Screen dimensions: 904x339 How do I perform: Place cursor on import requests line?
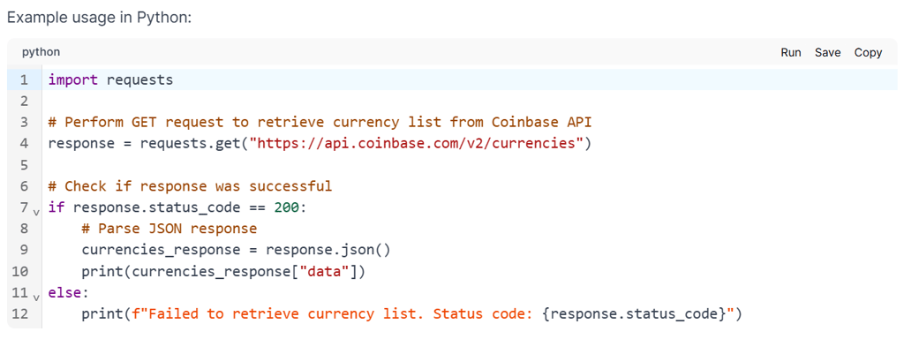[110, 79]
